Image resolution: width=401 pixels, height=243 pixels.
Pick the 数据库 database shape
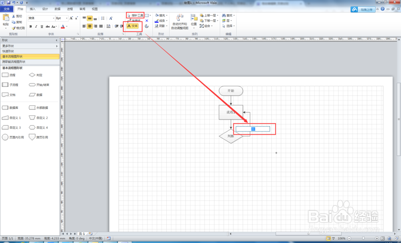point(10,108)
